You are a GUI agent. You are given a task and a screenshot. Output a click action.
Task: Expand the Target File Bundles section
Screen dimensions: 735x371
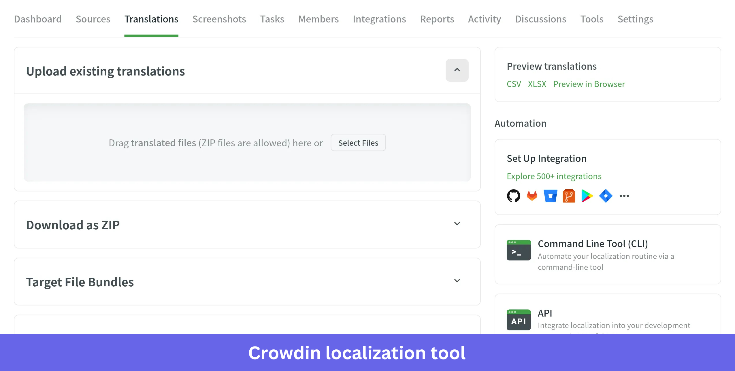(457, 281)
